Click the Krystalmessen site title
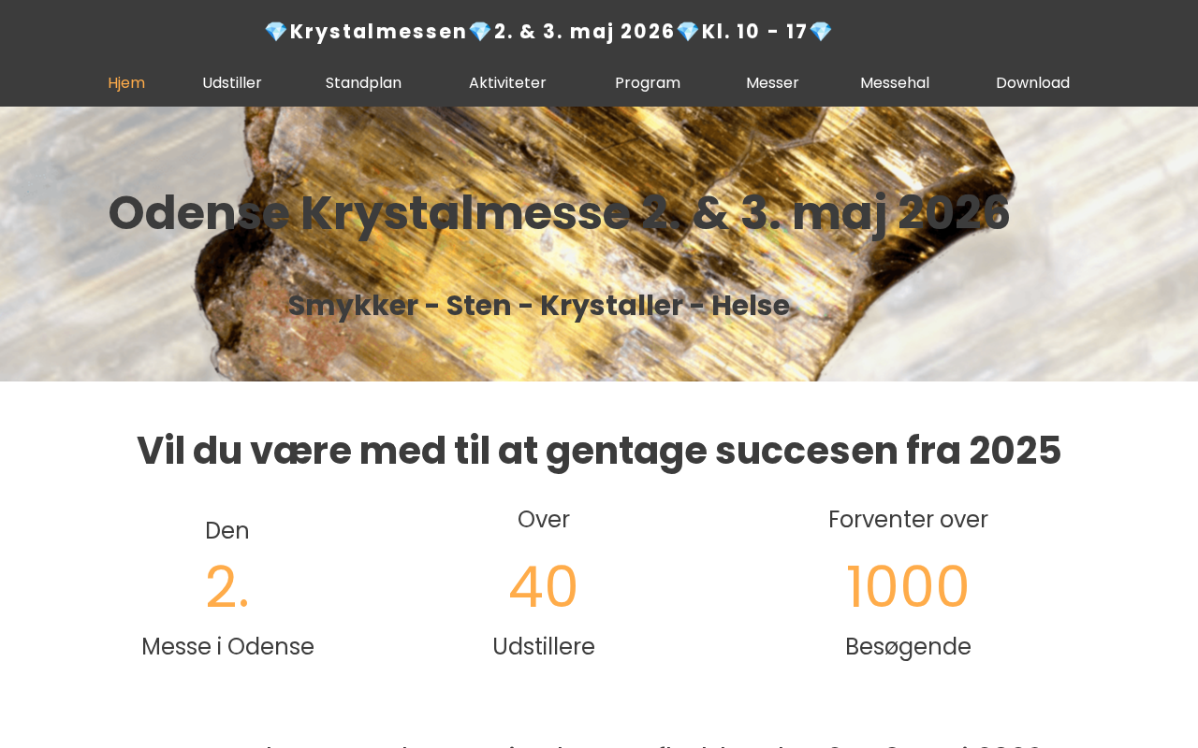Image resolution: width=1198 pixels, height=748 pixels. (x=378, y=32)
